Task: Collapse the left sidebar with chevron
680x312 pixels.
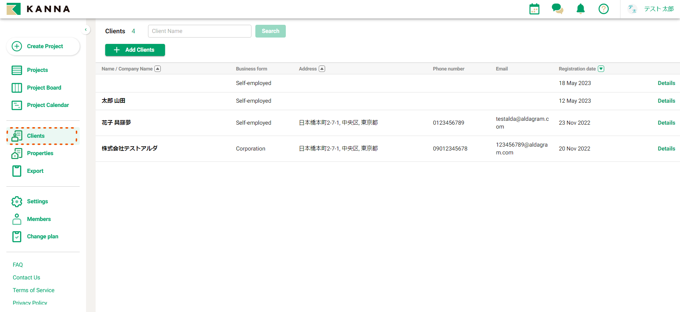Action: click(x=86, y=30)
